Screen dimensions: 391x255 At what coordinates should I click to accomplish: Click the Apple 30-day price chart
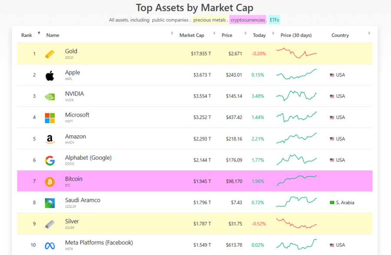[x=296, y=74]
